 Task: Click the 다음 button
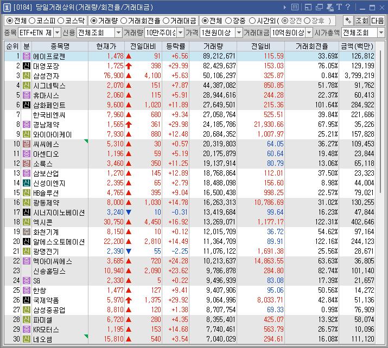[377, 21]
